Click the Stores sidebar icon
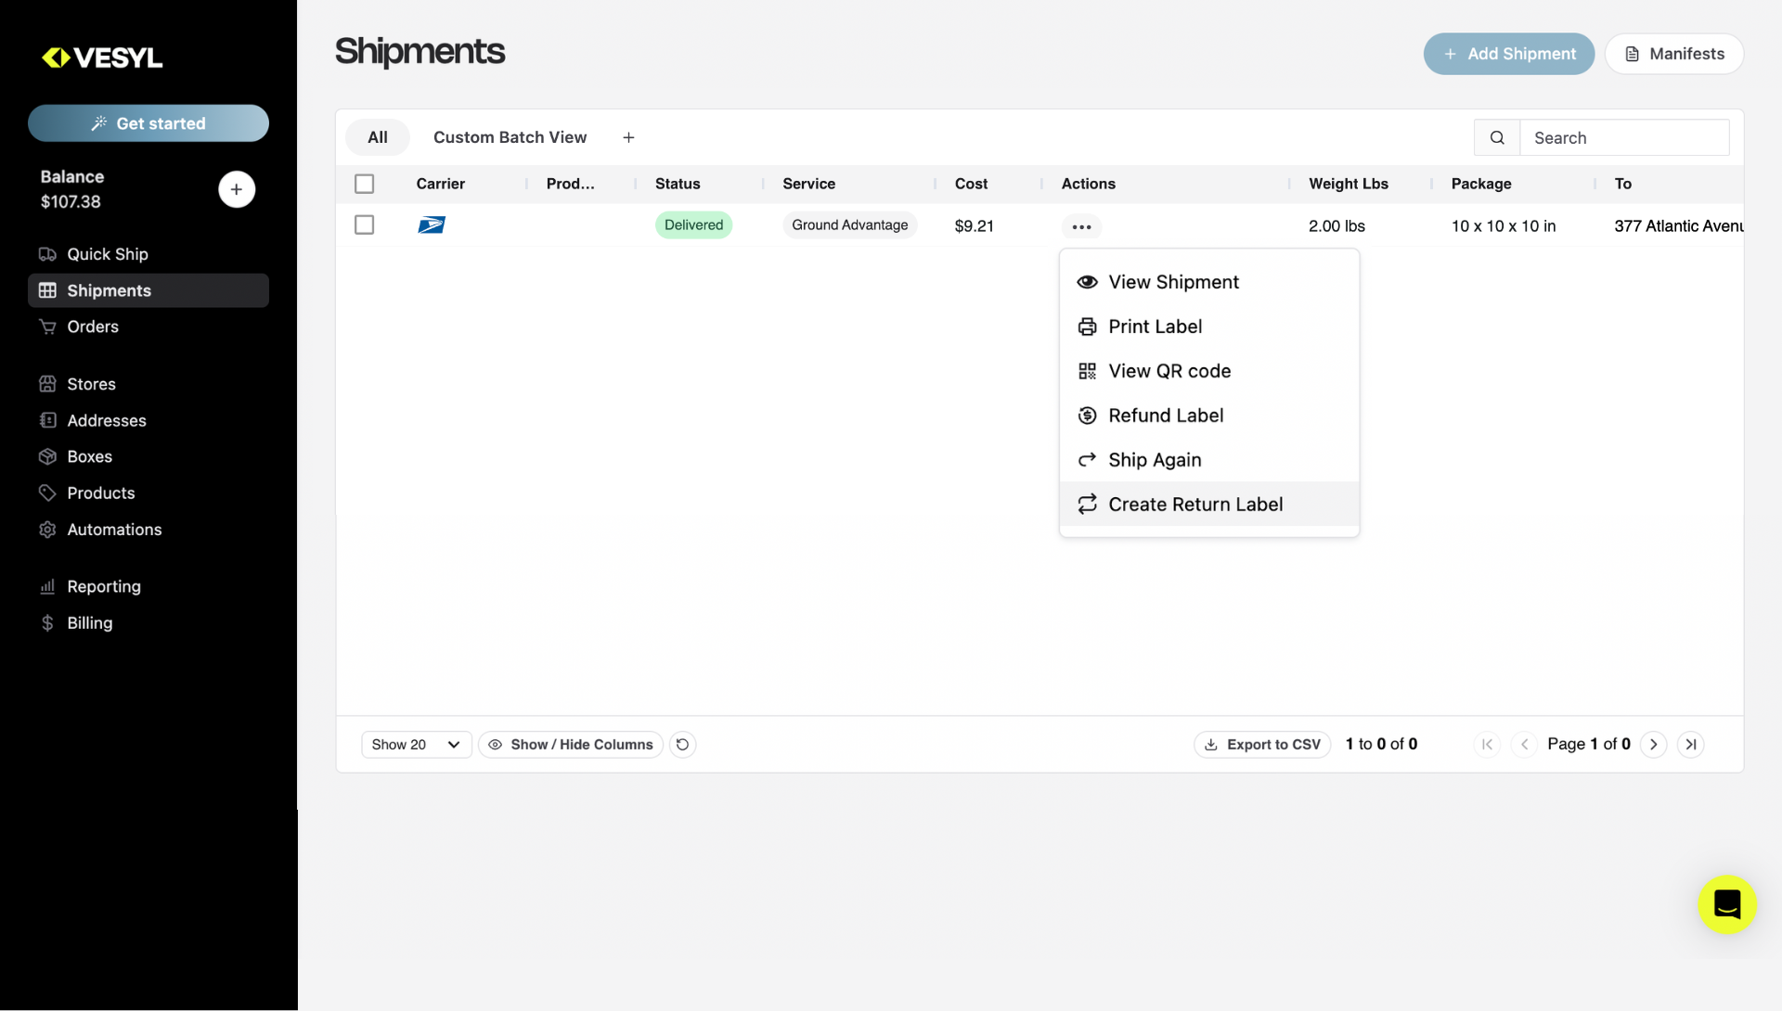The width and height of the screenshot is (1782, 1011). point(47,383)
